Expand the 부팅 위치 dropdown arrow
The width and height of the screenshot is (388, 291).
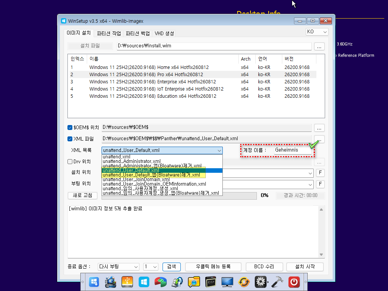click(x=310, y=185)
